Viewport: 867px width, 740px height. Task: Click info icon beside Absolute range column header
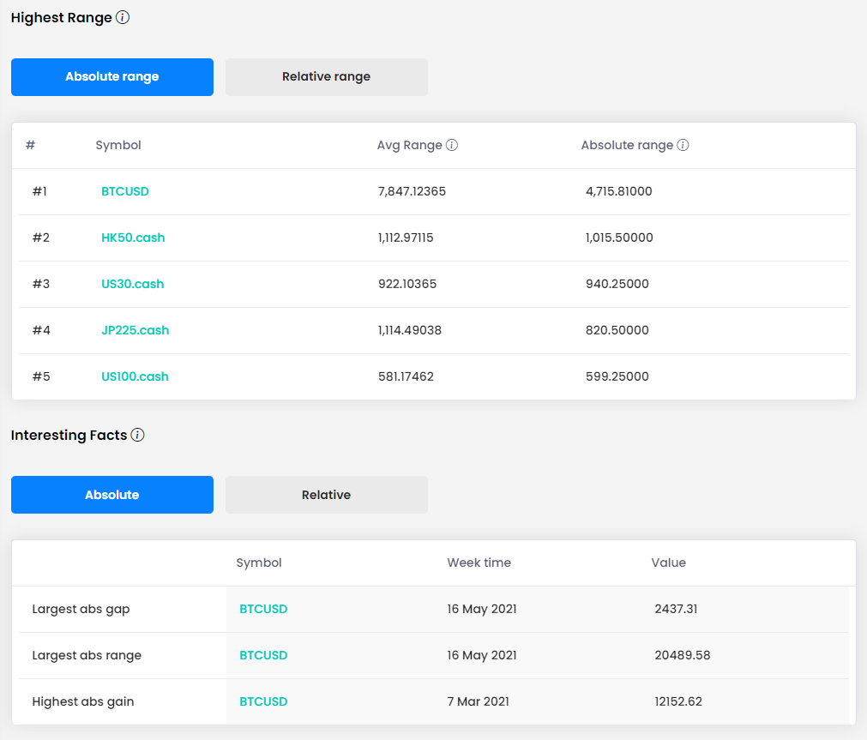point(683,145)
